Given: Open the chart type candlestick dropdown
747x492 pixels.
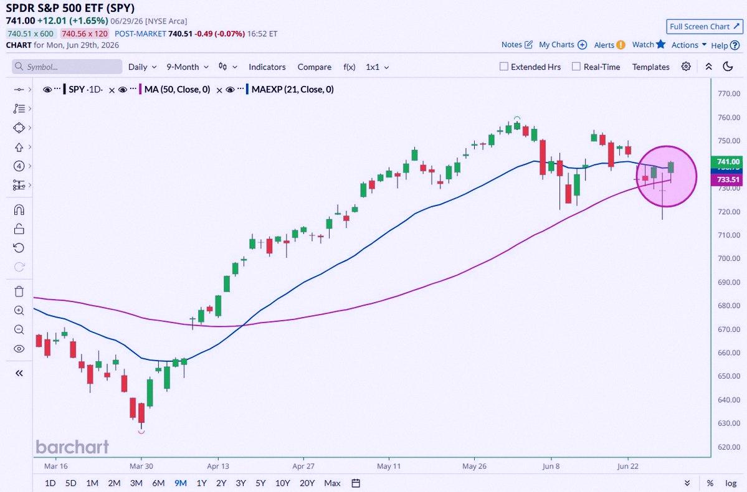Looking at the screenshot, I should click(228, 67).
